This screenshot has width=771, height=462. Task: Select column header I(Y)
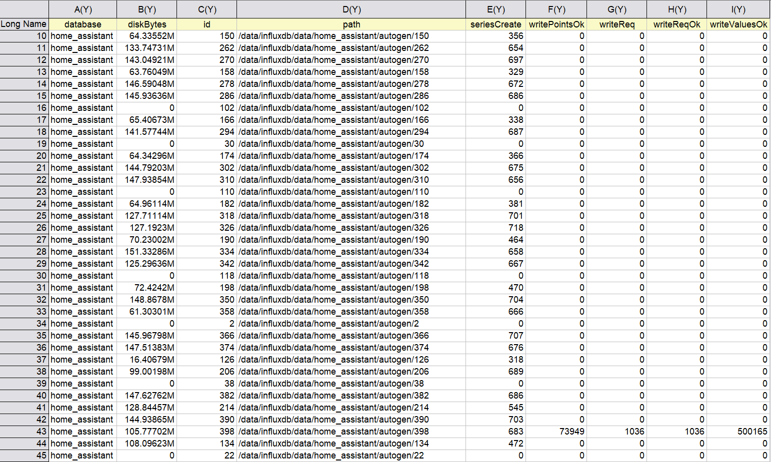(738, 9)
